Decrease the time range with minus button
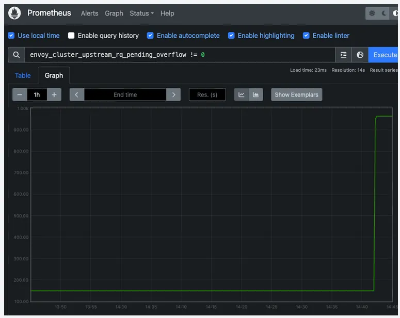Screen dimensions: 400x318 coord(20,94)
